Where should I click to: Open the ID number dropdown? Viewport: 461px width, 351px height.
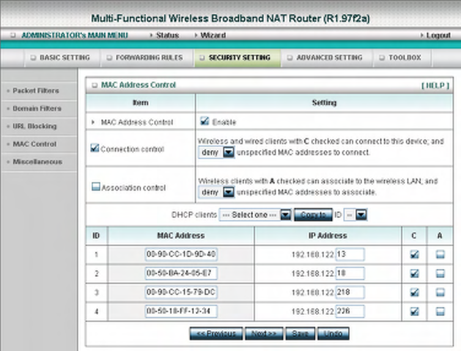point(356,215)
